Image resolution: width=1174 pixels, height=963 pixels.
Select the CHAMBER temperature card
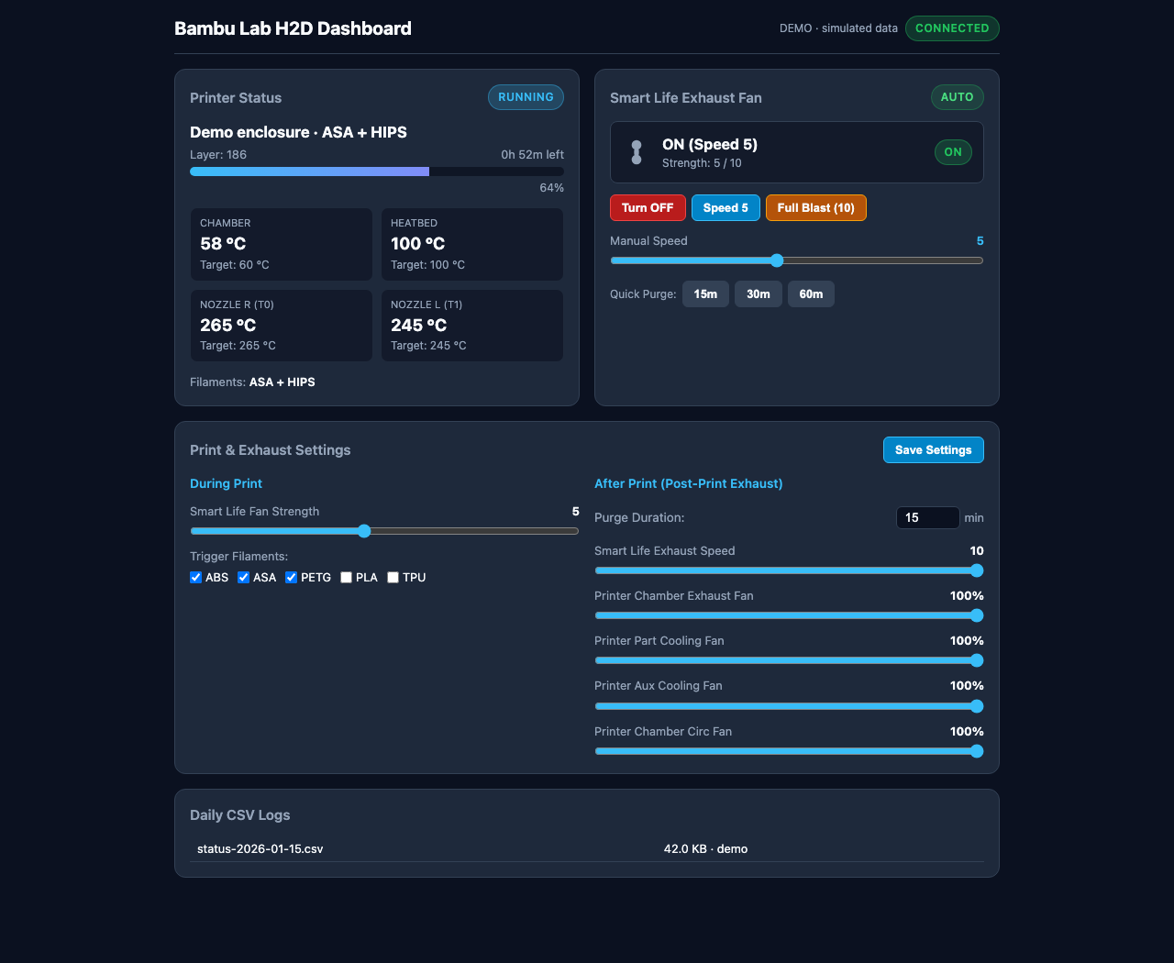coord(282,244)
